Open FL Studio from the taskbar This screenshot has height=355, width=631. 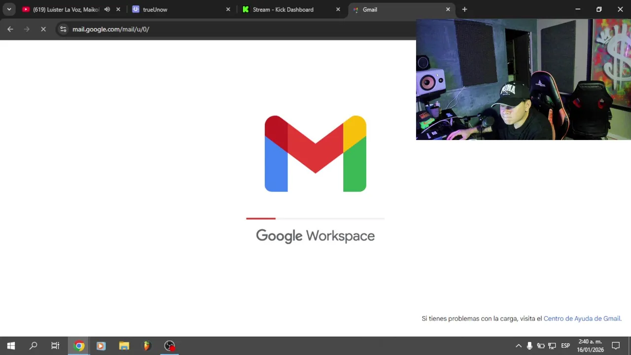pos(146,346)
